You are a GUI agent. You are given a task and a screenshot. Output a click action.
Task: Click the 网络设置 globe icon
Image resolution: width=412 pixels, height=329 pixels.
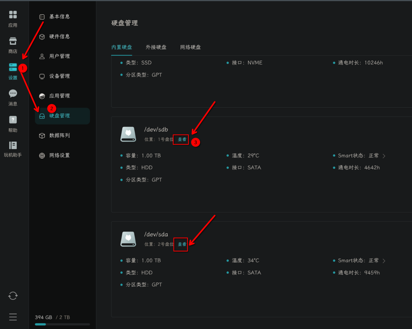click(x=42, y=156)
